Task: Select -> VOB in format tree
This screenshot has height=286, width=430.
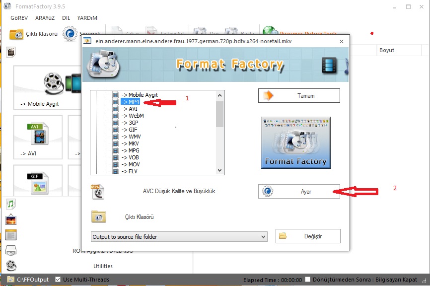Action: (x=130, y=157)
